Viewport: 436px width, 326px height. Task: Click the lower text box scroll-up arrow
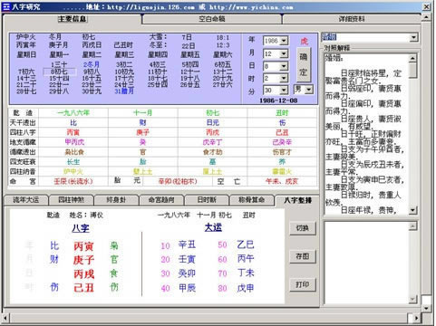(412, 225)
